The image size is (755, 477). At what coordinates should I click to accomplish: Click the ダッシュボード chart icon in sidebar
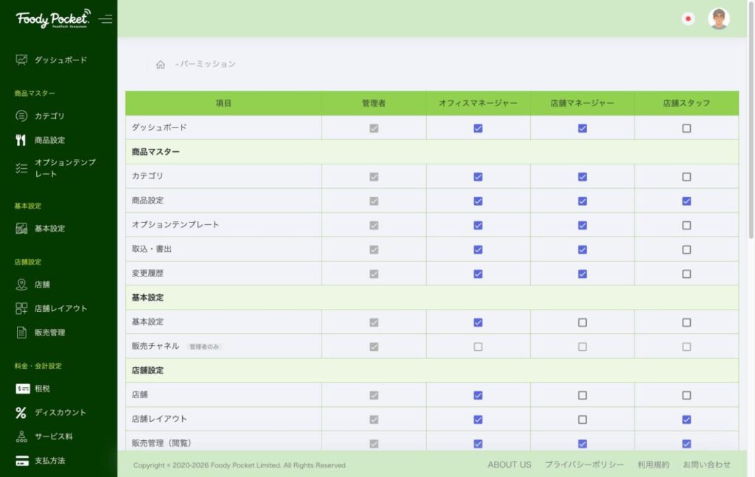[x=21, y=60]
